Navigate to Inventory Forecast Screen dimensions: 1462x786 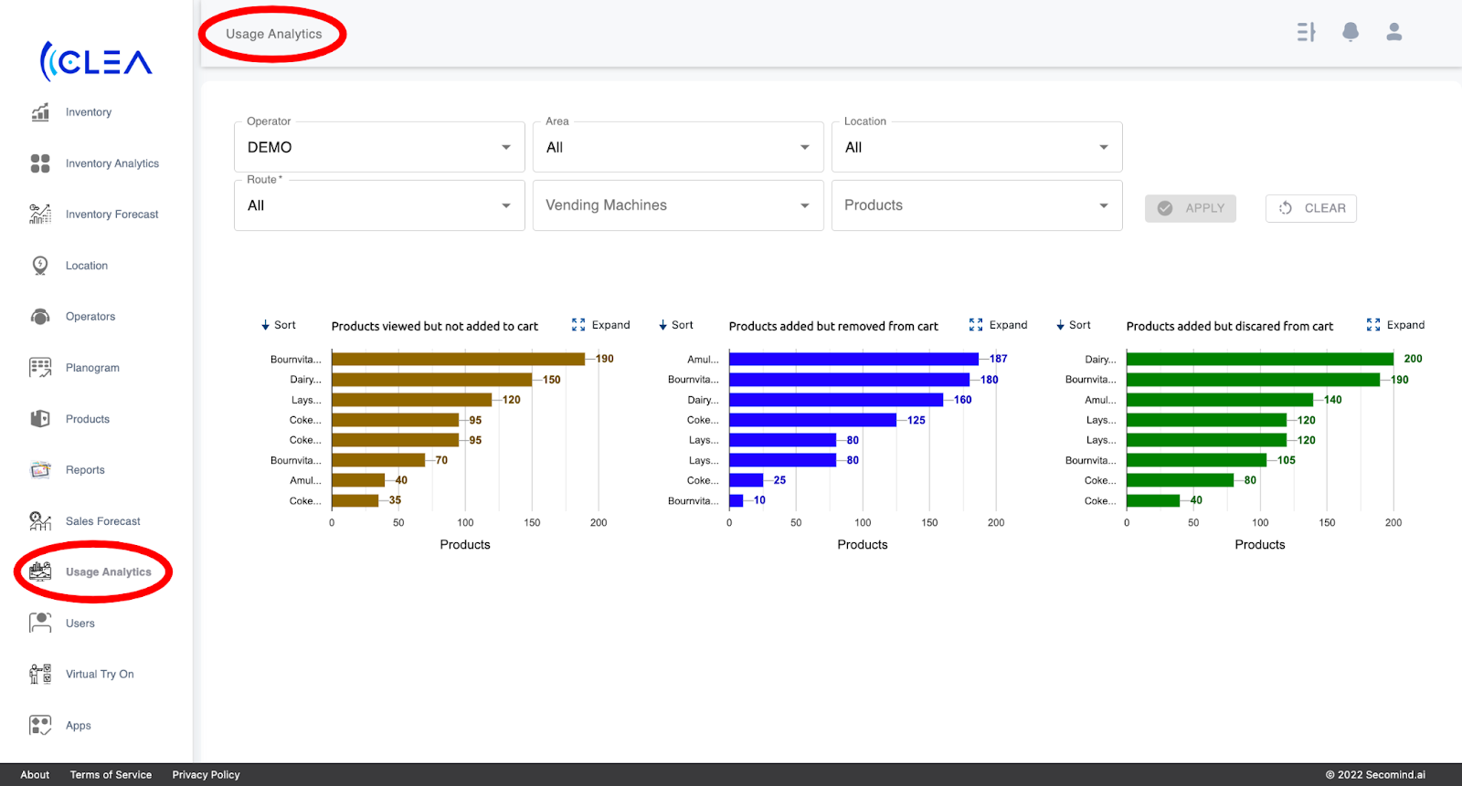pos(112,215)
